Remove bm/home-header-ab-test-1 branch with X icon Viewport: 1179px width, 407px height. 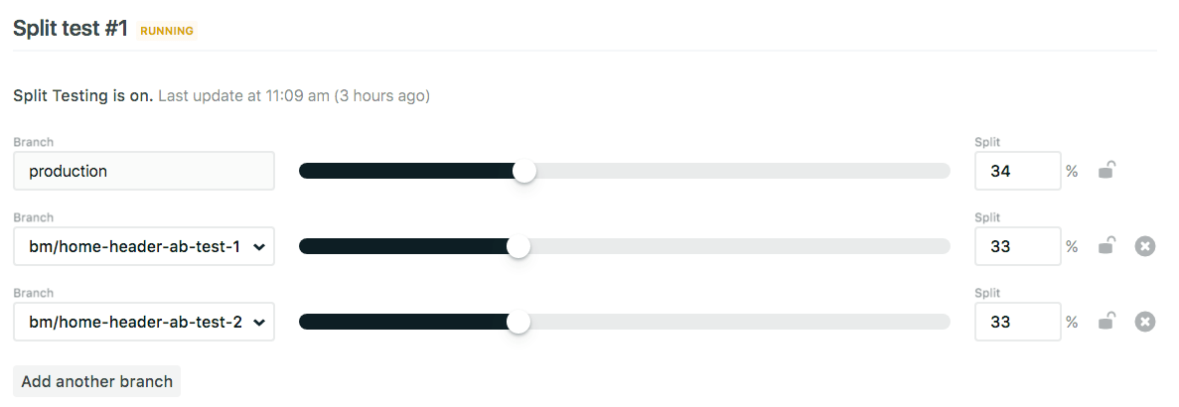(x=1144, y=246)
